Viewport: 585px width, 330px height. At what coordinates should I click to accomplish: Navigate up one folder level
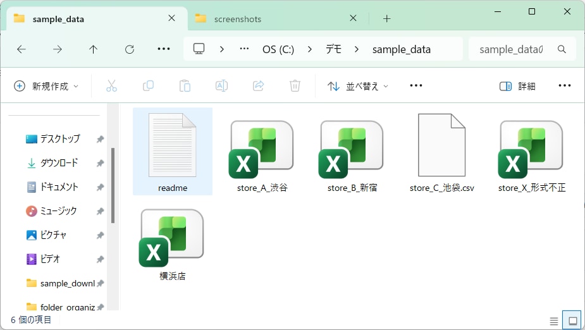93,49
